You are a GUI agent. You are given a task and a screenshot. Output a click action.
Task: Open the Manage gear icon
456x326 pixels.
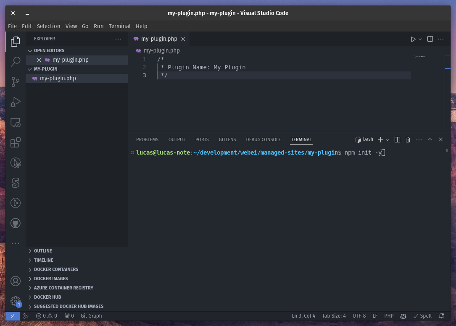click(16, 301)
